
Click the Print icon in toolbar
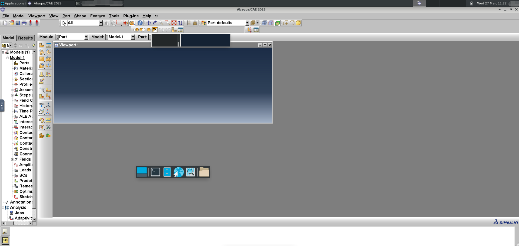tap(24, 23)
